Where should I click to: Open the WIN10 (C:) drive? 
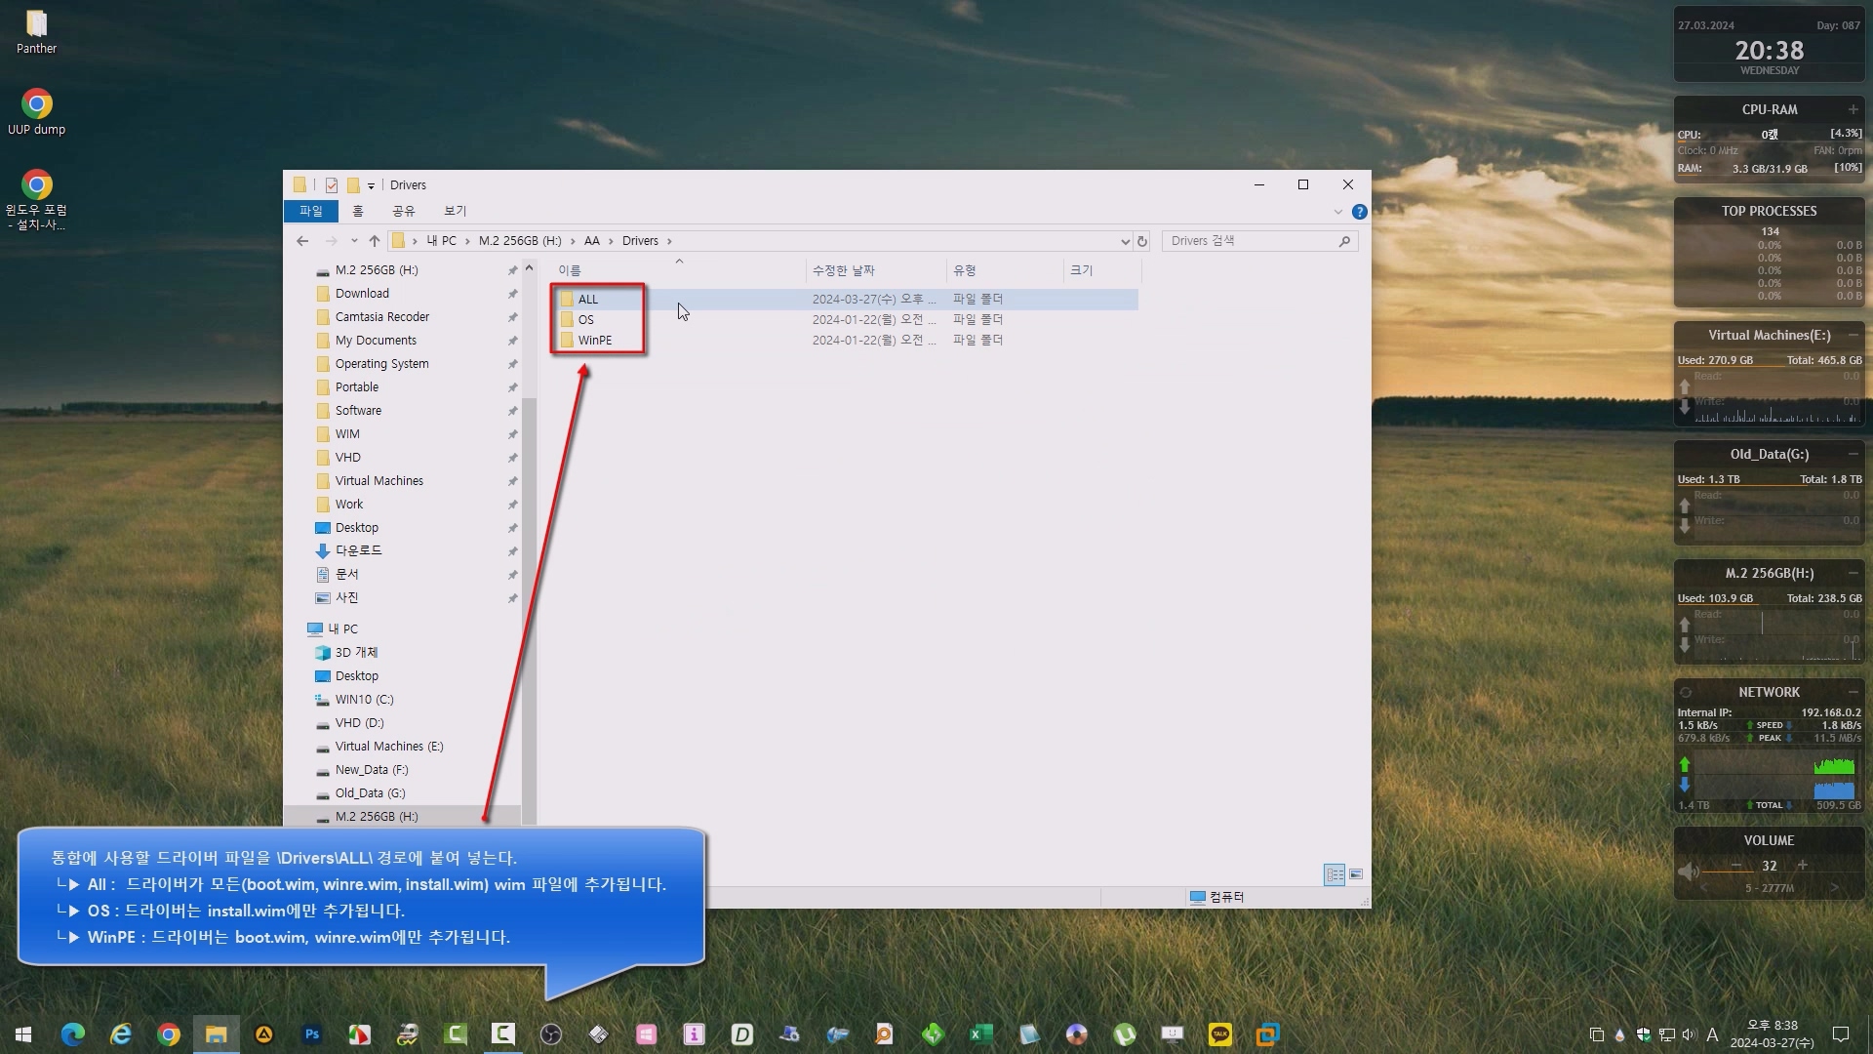364,700
